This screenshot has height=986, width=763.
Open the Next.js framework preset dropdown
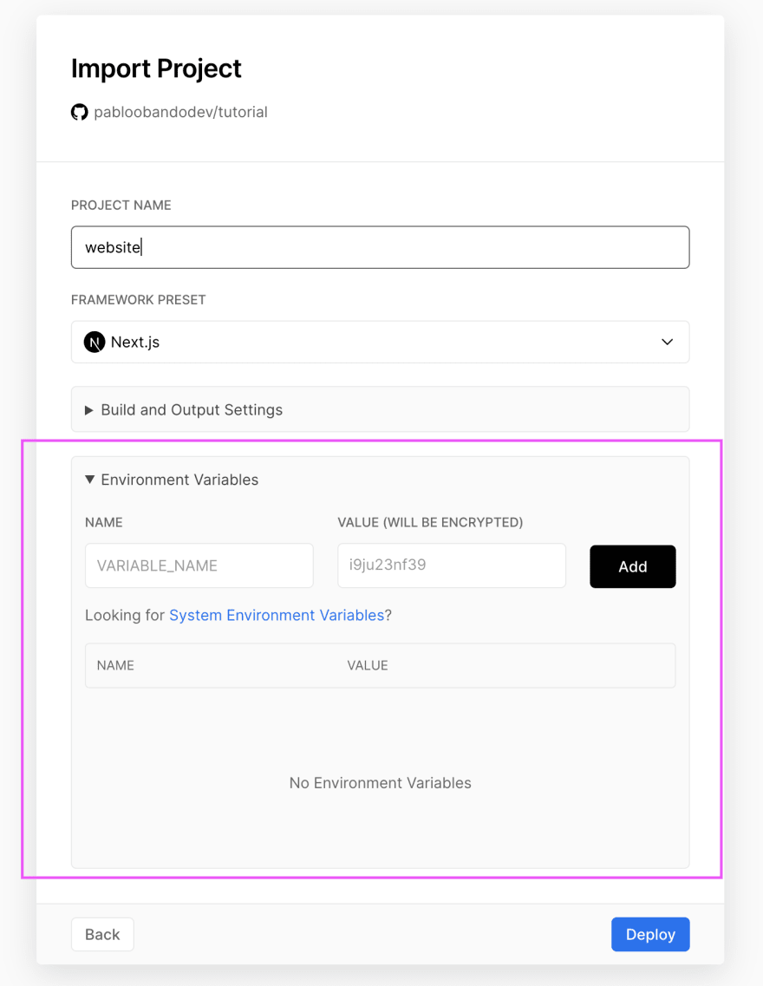381,342
